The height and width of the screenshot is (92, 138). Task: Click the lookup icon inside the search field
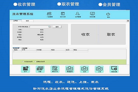pyautogui.click(x=50, y=27)
